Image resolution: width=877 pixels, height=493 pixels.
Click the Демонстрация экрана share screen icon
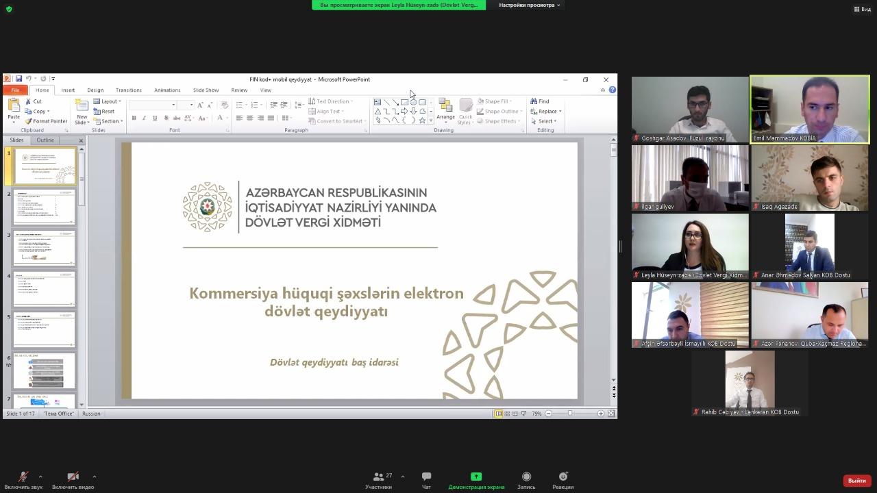(476, 477)
